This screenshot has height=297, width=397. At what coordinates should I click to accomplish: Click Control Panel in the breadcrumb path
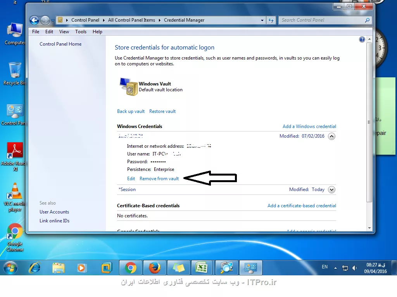click(85, 20)
